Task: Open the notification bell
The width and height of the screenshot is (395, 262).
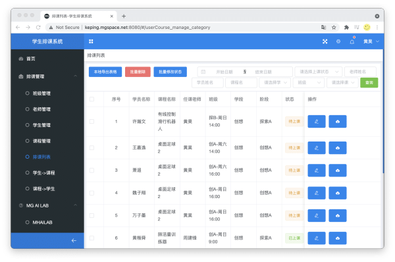Action: (352, 41)
